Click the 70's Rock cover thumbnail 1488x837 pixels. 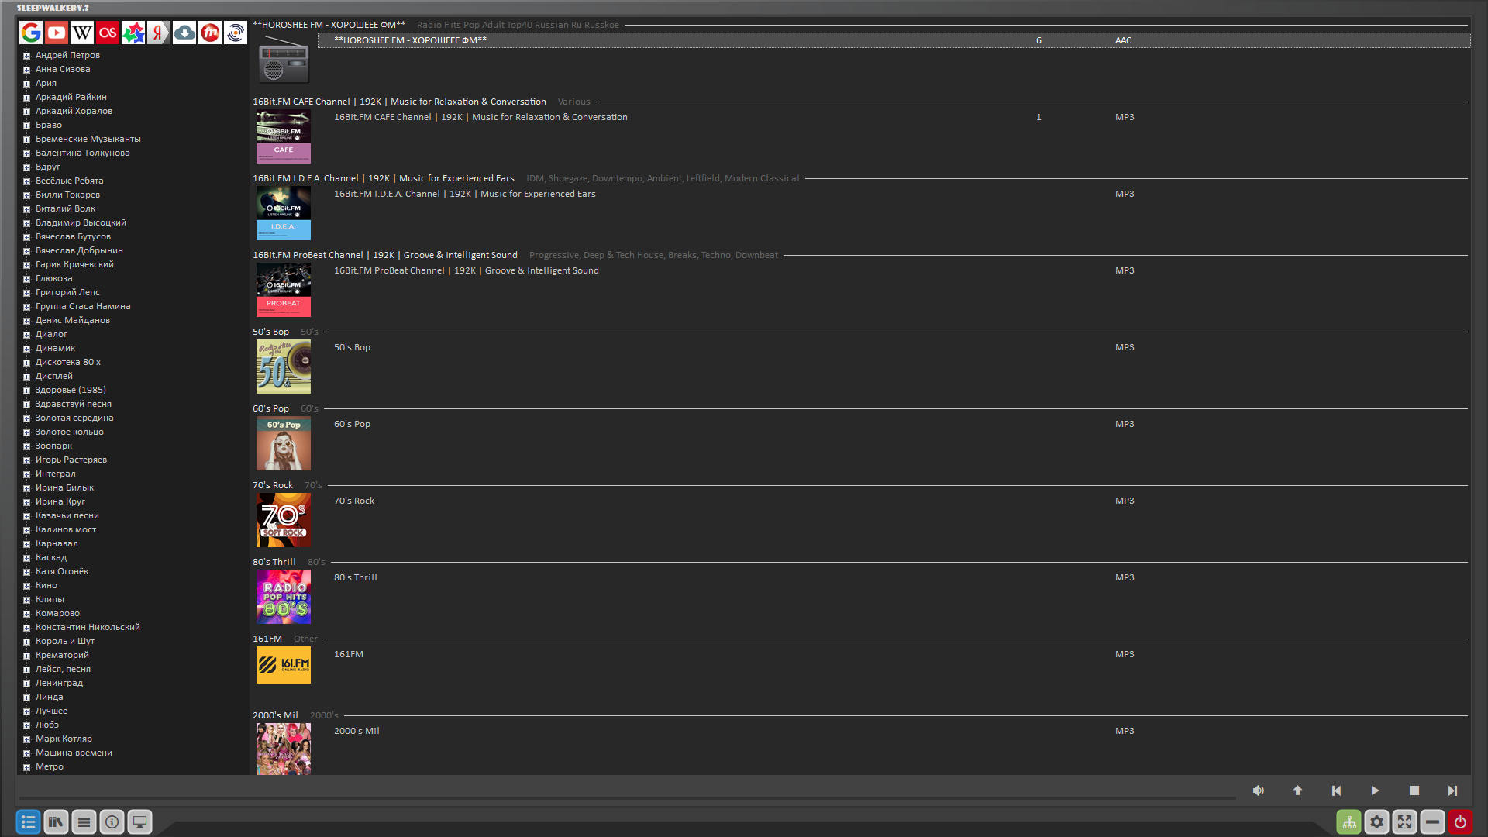click(x=284, y=520)
